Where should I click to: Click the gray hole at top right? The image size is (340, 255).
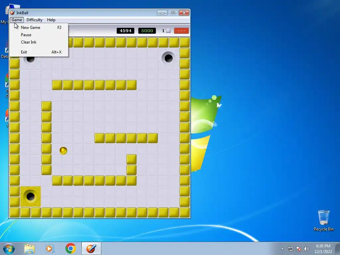pyautogui.click(x=168, y=58)
